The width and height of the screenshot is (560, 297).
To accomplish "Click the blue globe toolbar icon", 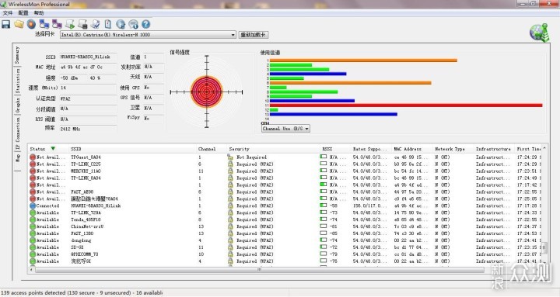I will click(121, 24).
